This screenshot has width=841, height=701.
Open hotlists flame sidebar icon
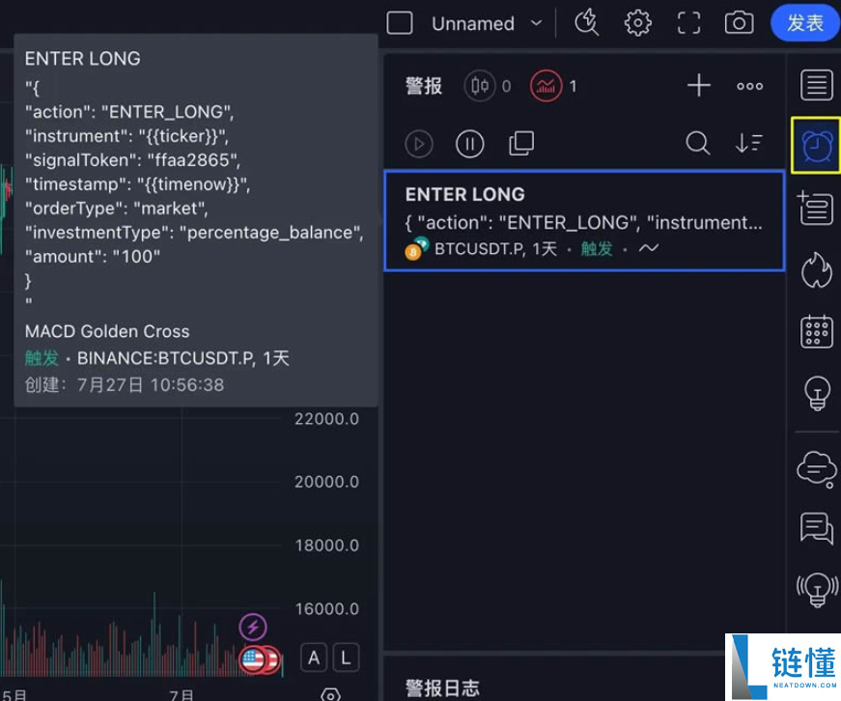click(816, 269)
